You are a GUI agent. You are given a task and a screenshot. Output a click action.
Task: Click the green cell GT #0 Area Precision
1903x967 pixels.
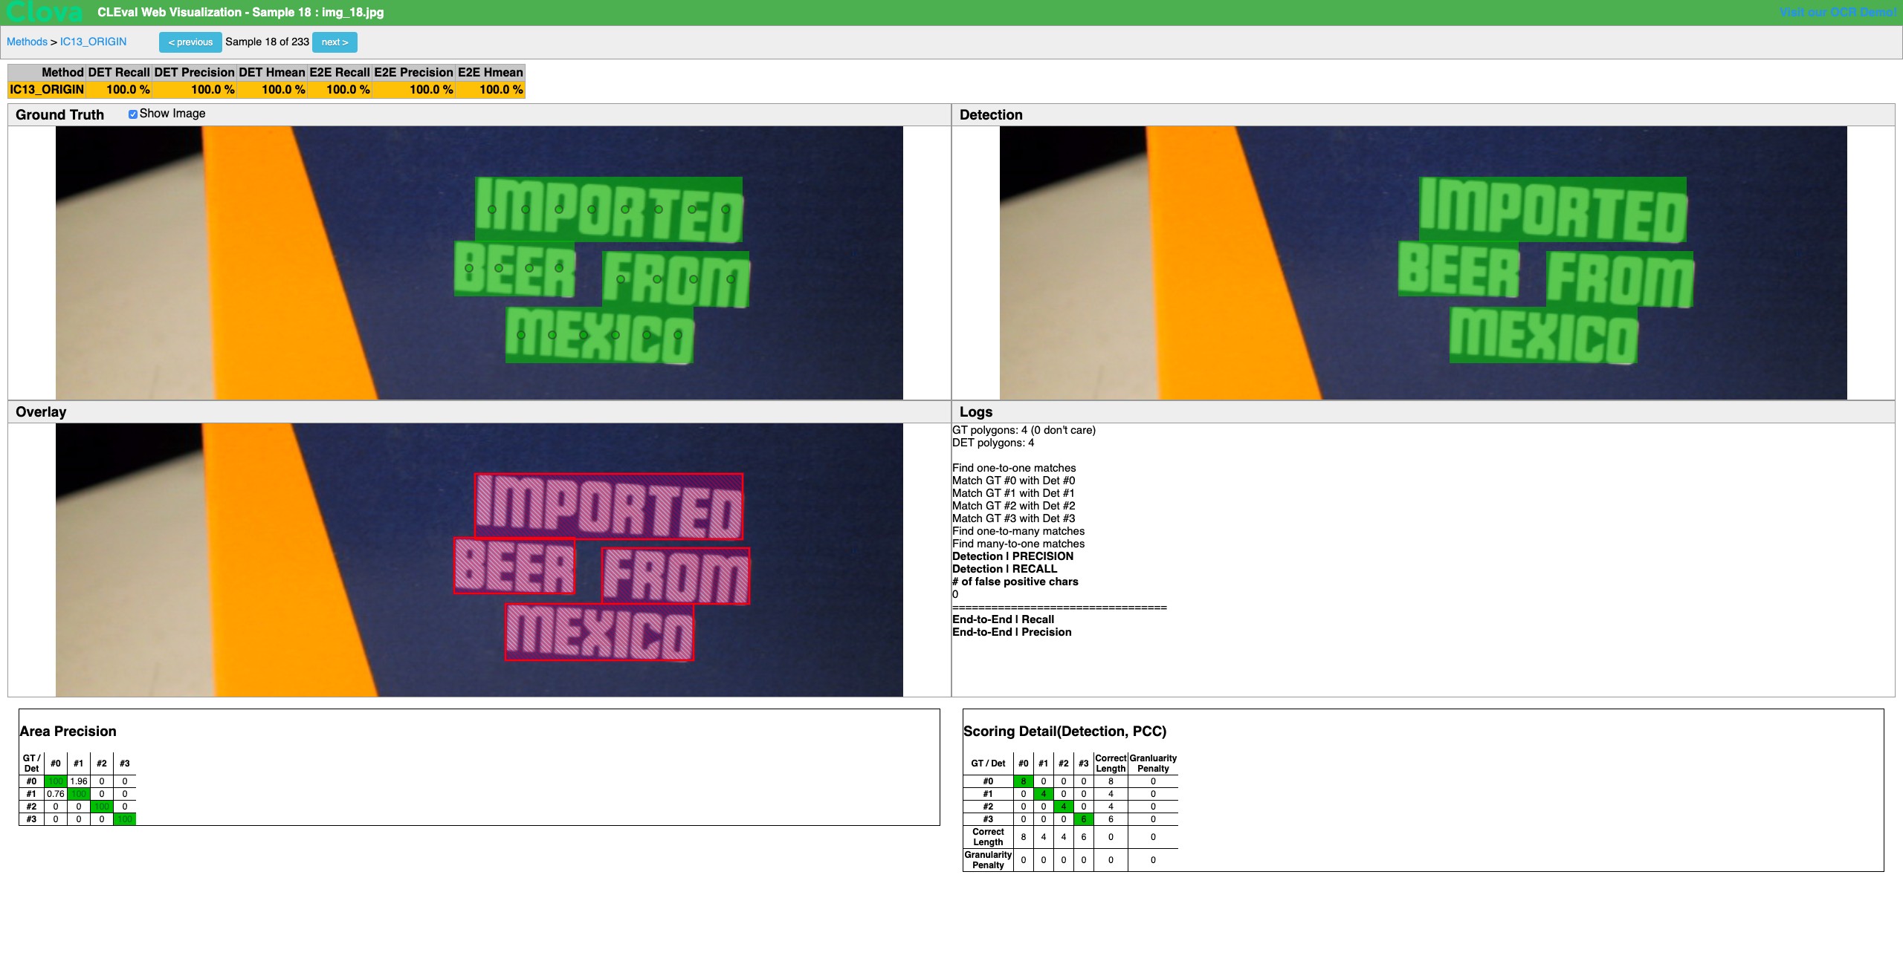pyautogui.click(x=56, y=781)
